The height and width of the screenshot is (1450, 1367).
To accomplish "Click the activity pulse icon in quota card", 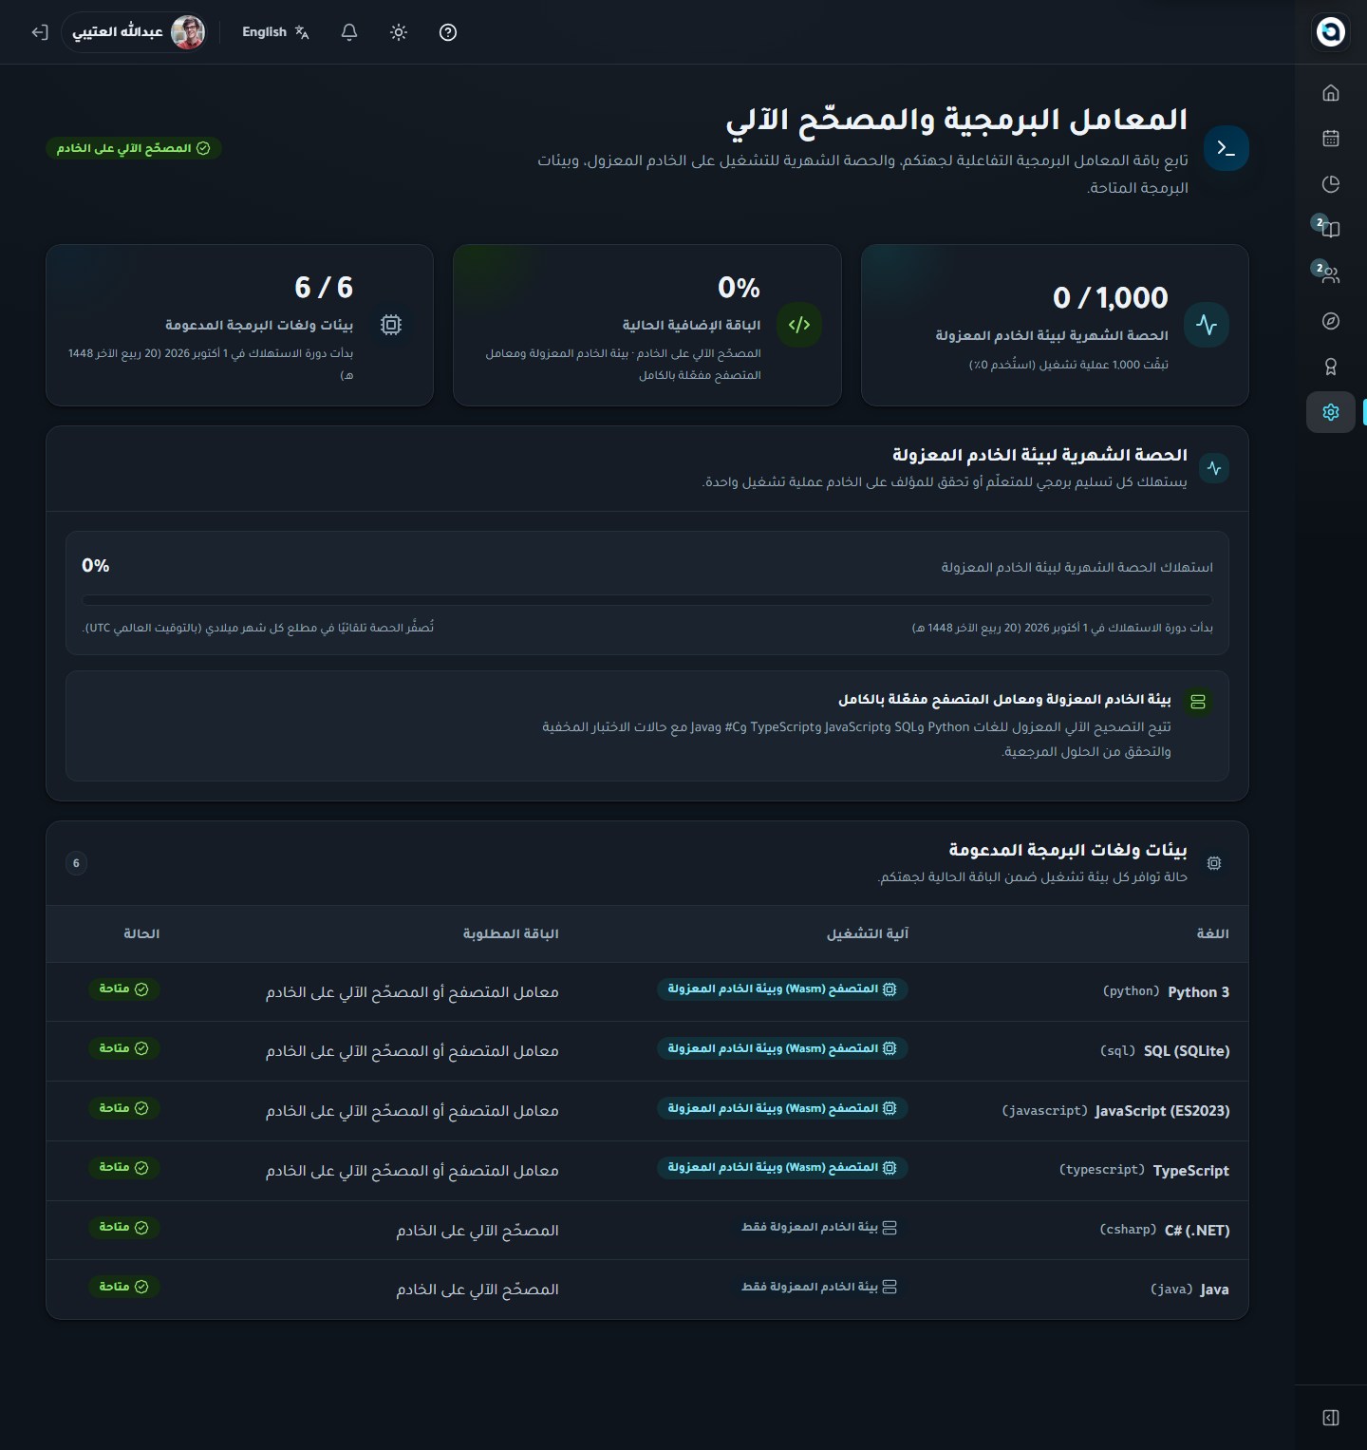I will click(1207, 325).
